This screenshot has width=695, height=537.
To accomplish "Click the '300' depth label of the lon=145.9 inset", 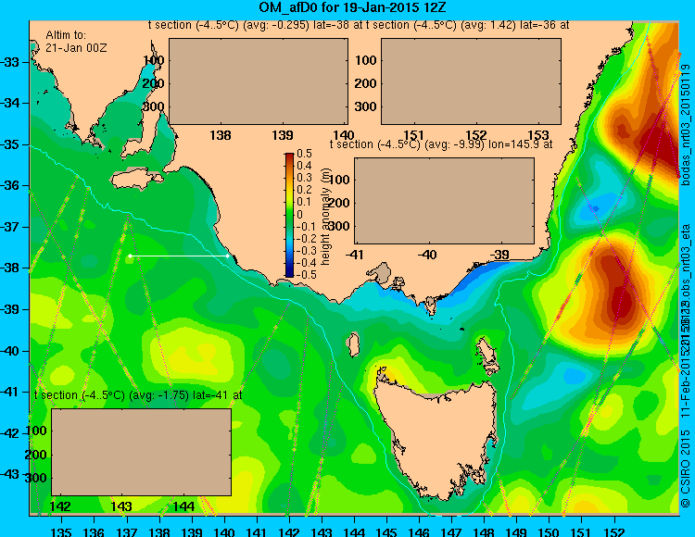I will click(339, 226).
